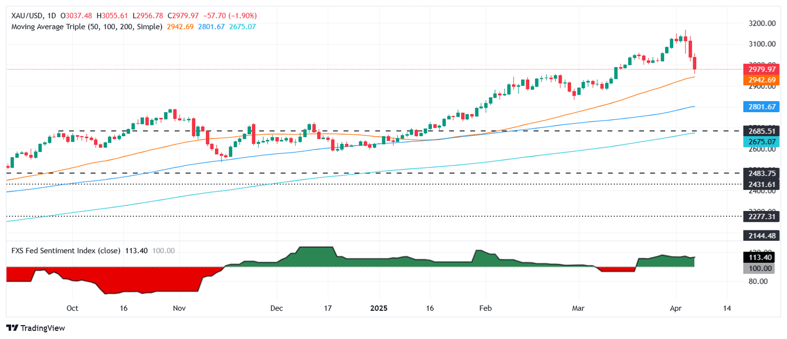Click the Nov label on time axis

(x=179, y=309)
